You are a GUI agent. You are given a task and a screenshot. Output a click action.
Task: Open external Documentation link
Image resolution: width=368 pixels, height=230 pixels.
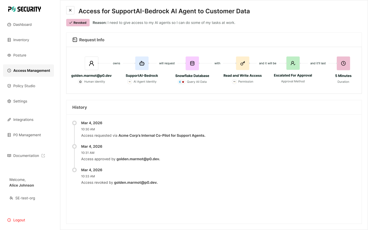(26, 156)
